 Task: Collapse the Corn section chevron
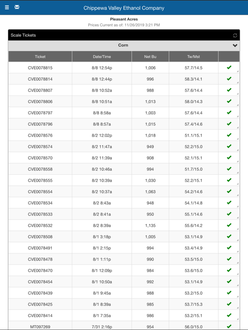pos(235,46)
